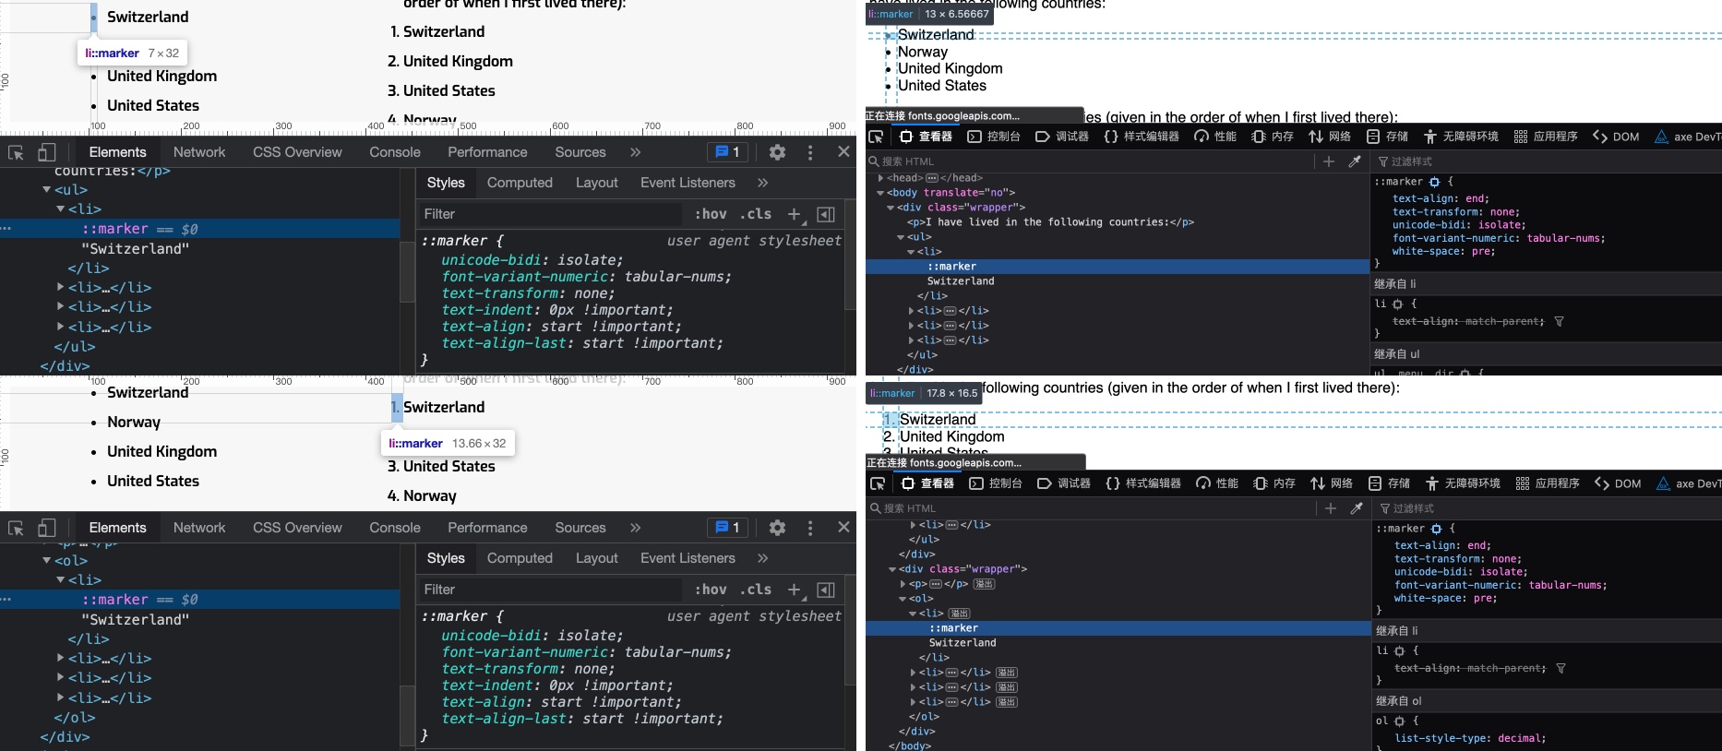Click the add-node plus icon in the top Firefox inspector
The width and height of the screenshot is (1722, 751).
tap(1329, 161)
